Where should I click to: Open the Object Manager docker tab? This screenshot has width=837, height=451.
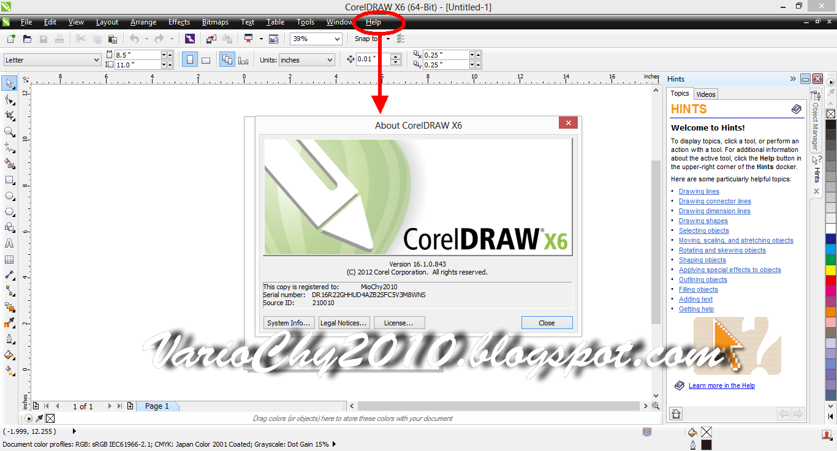816,121
